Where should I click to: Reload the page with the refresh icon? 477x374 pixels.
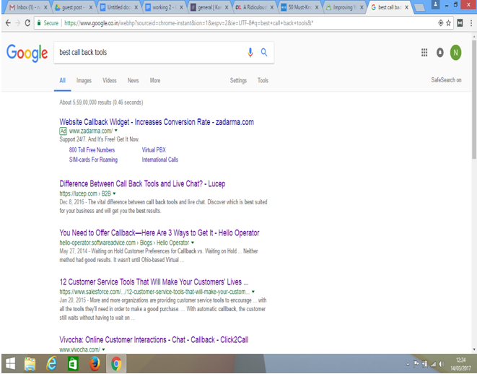click(x=27, y=23)
